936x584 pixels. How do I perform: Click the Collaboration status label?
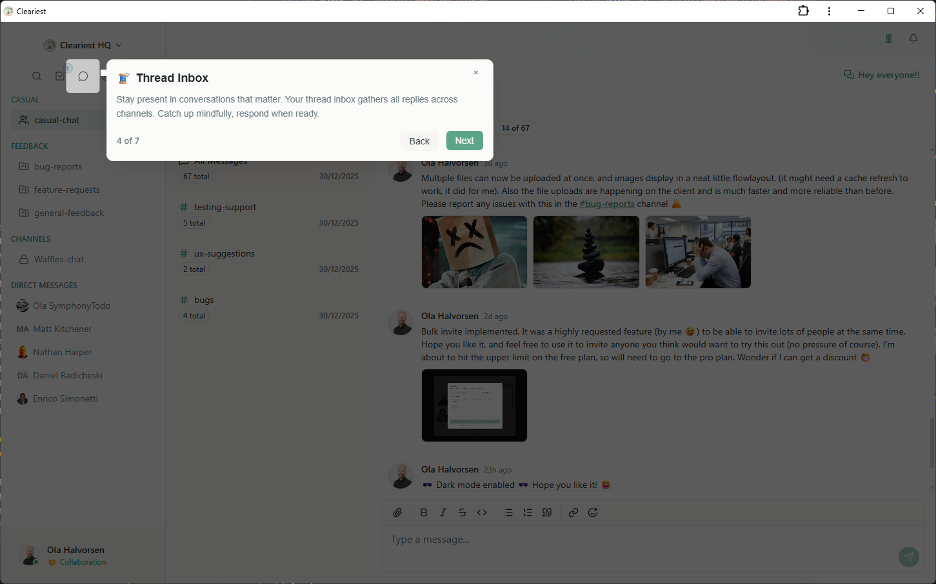click(x=83, y=562)
